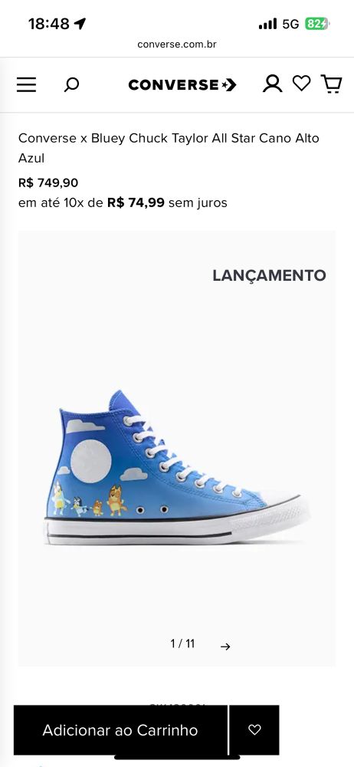Open the hamburger navigation menu
This screenshot has width=354, height=767.
point(26,84)
